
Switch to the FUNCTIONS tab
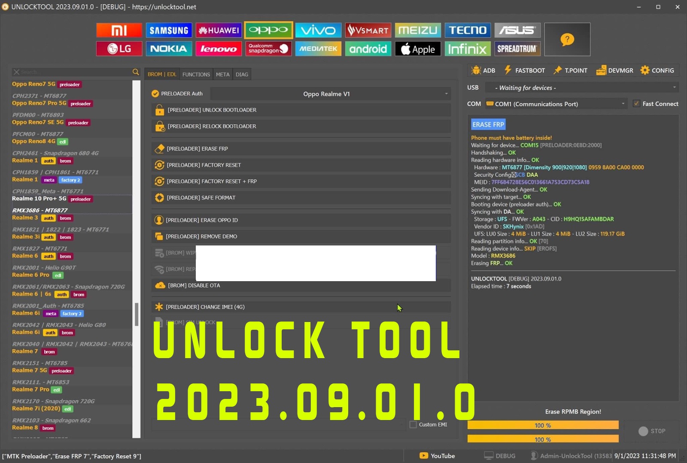196,74
